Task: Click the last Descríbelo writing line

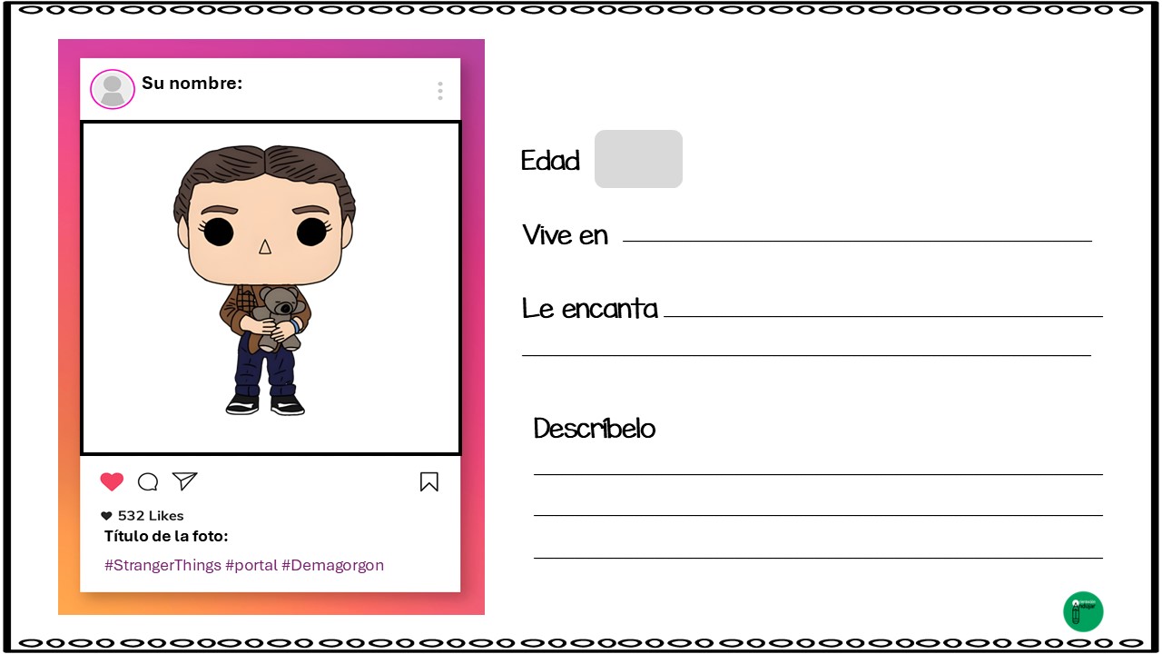Action: coord(818,558)
